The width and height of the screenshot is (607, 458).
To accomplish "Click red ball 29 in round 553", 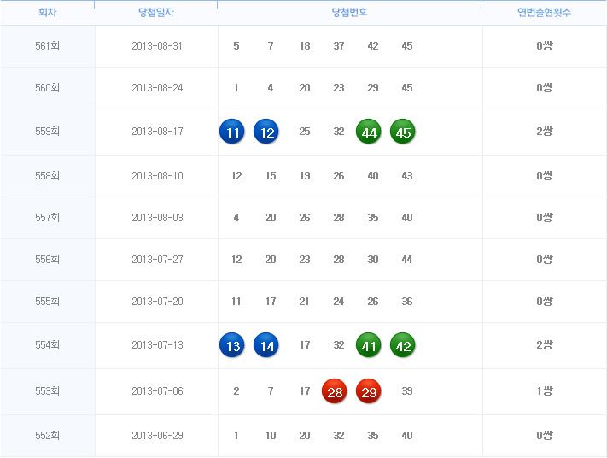I will (369, 391).
